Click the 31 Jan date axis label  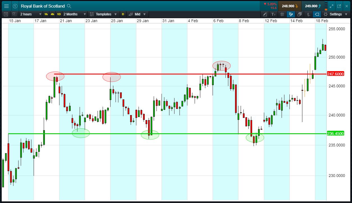point(168,21)
